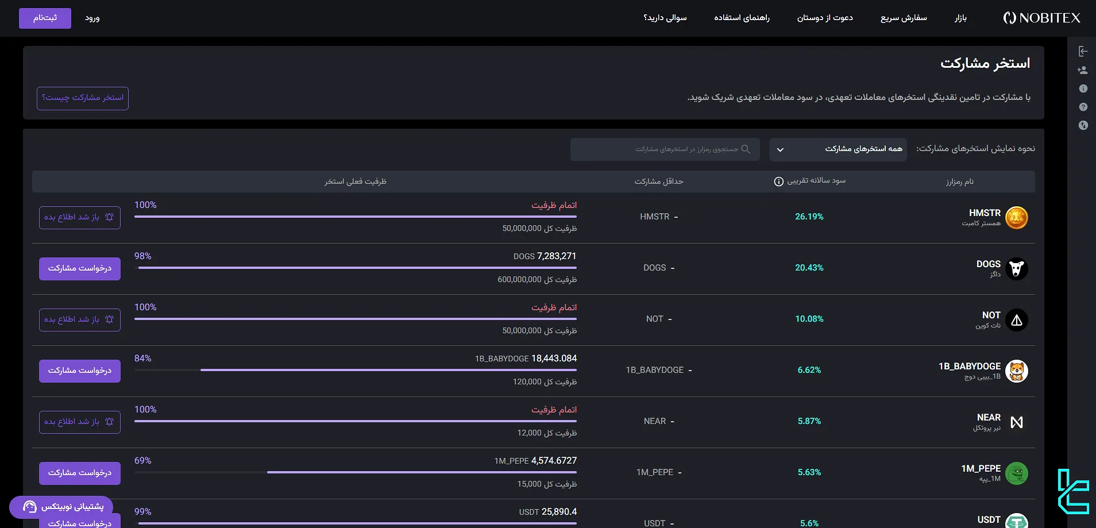This screenshot has width=1096, height=528.
Task: Click the sidebar up-down arrows exchange icon
Action: [1083, 125]
